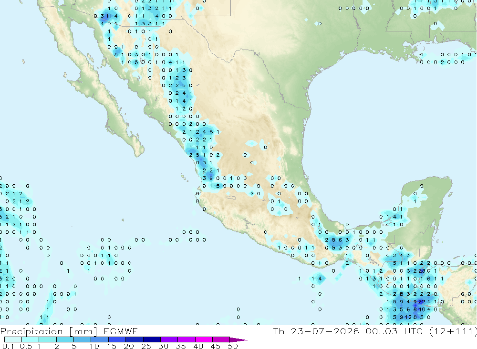This screenshot has width=477, height=349.
Task: Click the 0.5–1 mm legend swatch
Action: (31, 339)
